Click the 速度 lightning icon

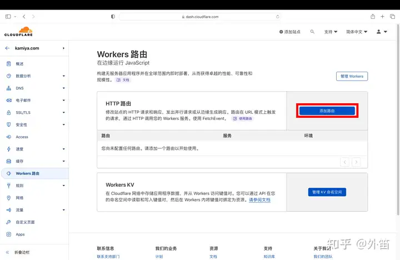click(x=9, y=149)
